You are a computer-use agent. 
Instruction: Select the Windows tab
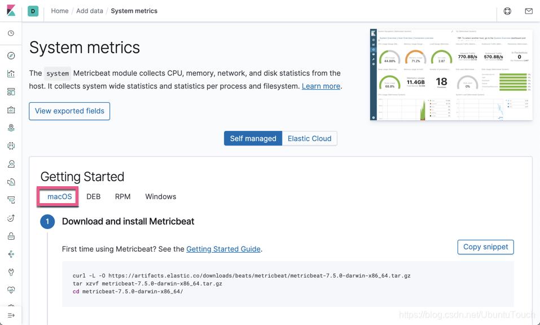pyautogui.click(x=160, y=197)
